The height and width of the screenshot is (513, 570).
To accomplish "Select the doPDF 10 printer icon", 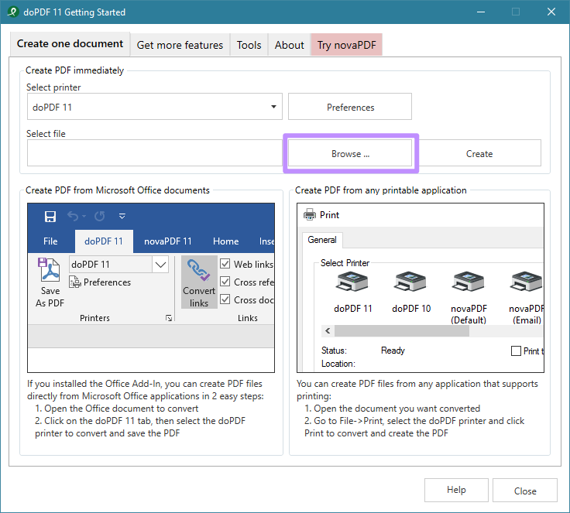I will (x=410, y=281).
